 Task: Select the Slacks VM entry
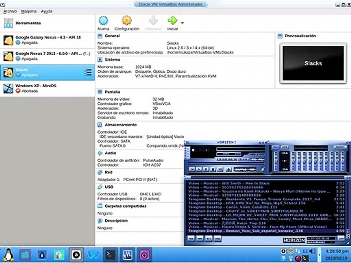click(x=47, y=72)
